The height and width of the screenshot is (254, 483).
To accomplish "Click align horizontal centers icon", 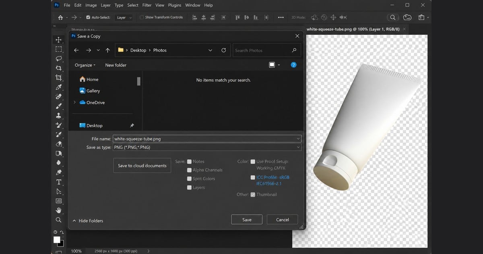I will pyautogui.click(x=204, y=17).
